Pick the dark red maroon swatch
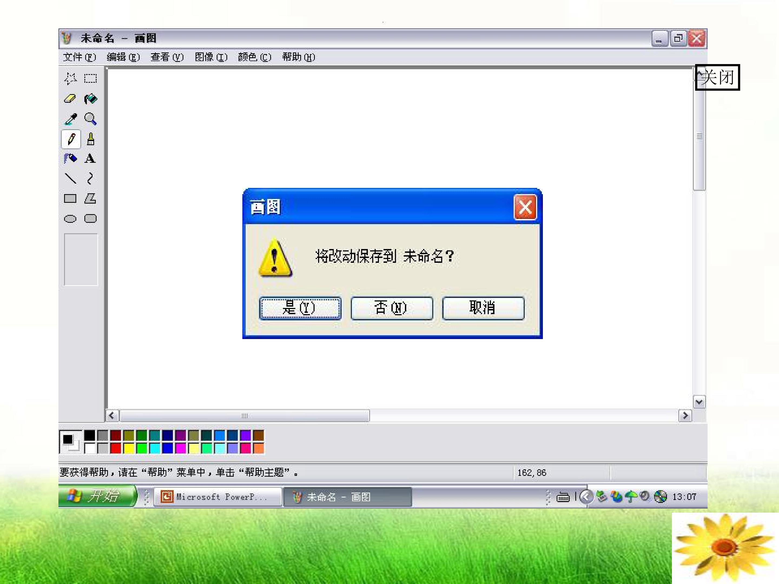This screenshot has width=779, height=584. tap(115, 436)
